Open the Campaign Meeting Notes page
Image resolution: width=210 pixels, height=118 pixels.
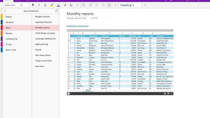(x=46, y=39)
